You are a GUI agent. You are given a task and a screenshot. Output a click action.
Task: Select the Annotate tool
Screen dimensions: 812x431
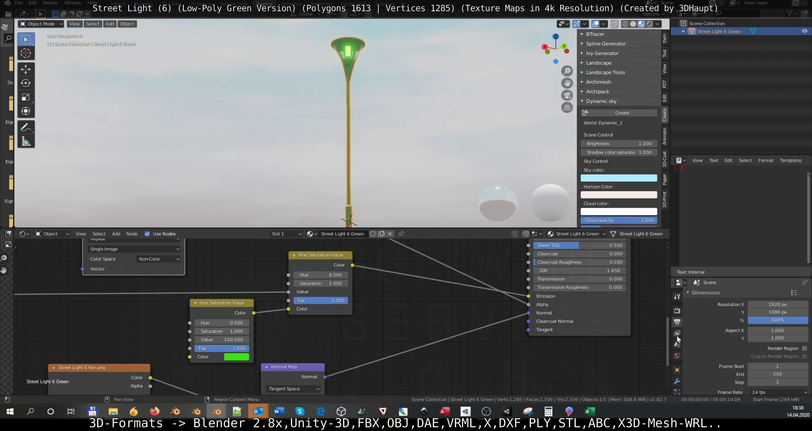coord(26,127)
